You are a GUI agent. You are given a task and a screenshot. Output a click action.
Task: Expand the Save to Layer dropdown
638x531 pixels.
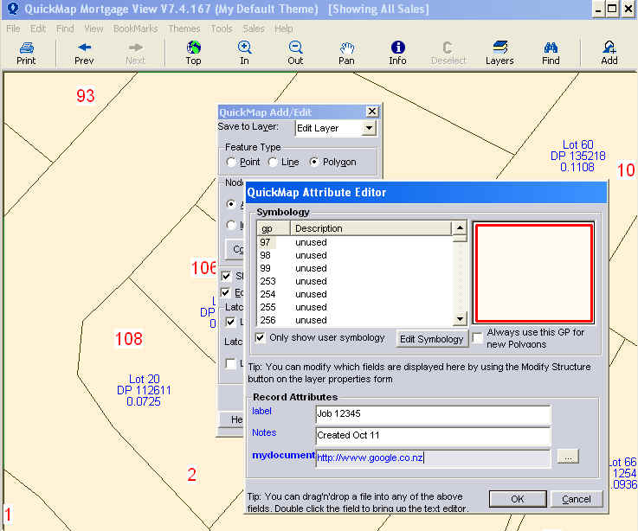point(369,128)
